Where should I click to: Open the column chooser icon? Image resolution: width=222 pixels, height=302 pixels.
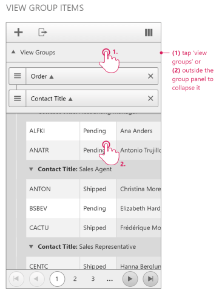(149, 33)
